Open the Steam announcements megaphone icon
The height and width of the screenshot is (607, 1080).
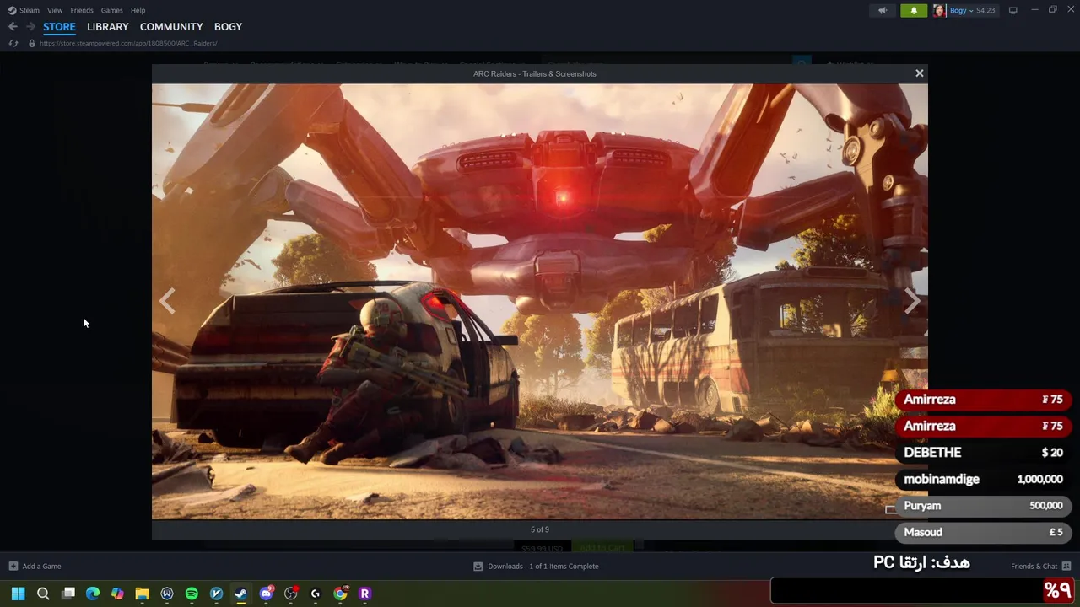point(883,11)
